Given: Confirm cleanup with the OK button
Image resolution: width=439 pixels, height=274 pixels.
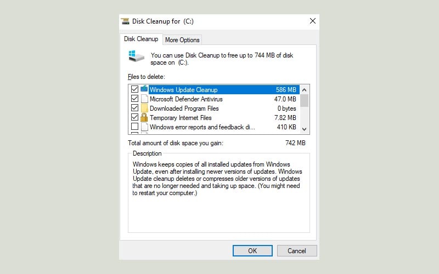Looking at the screenshot, I should click(252, 251).
